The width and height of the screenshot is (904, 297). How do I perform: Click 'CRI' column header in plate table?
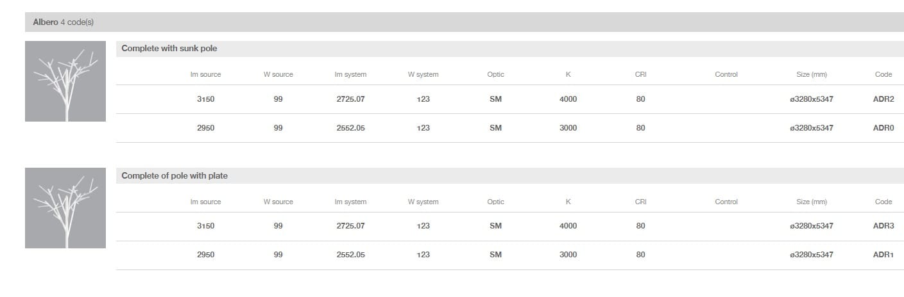point(640,202)
